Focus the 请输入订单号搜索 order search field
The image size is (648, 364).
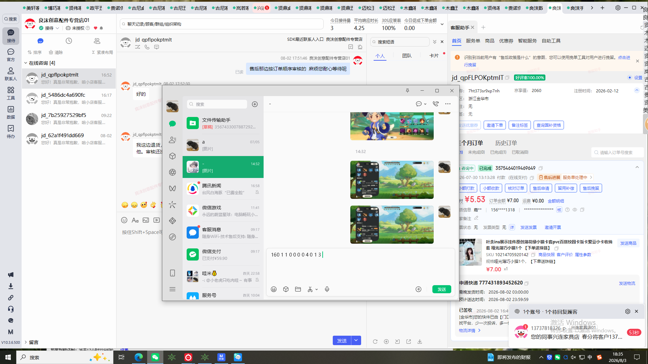tap(618, 152)
